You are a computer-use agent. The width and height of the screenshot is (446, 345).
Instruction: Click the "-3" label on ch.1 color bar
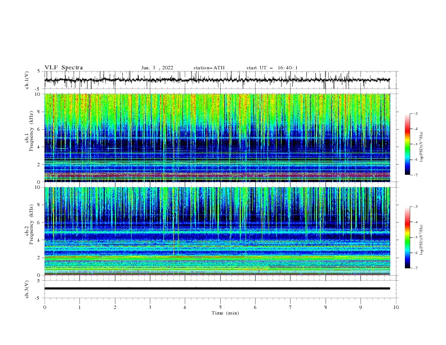click(416, 113)
